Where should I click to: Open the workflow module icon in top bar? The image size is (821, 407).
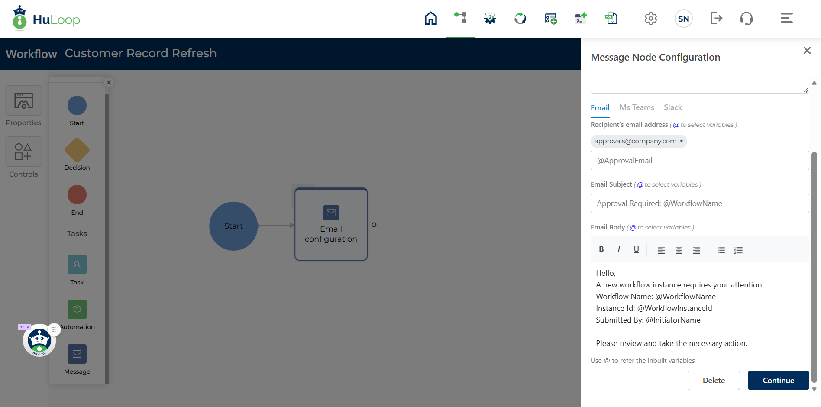point(460,18)
